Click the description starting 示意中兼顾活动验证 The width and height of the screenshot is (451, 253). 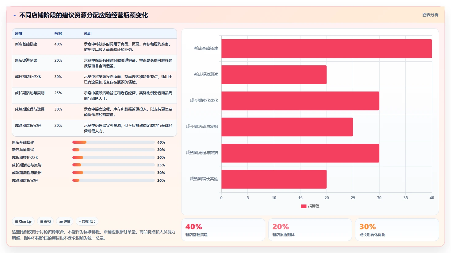[128, 96]
